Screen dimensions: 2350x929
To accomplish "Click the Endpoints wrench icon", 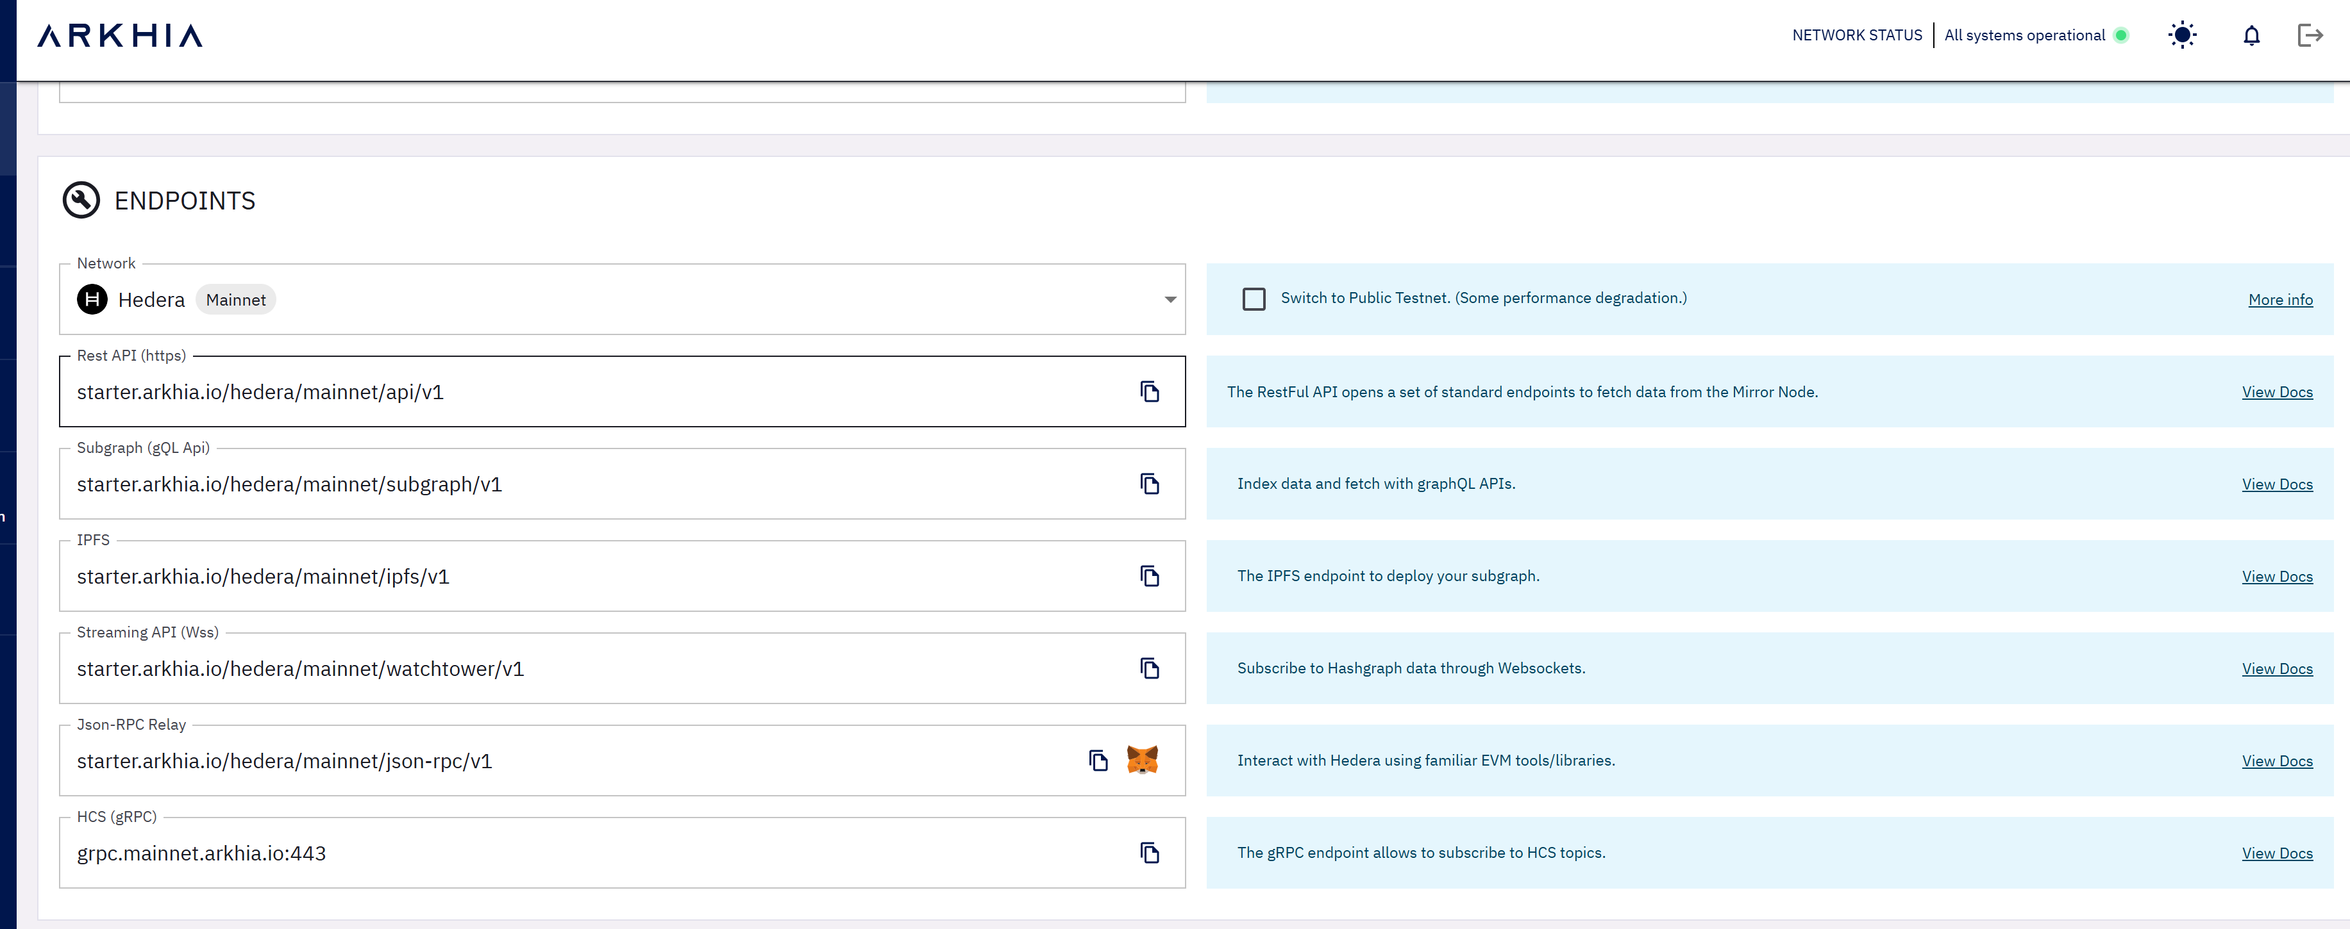I will pos(81,200).
